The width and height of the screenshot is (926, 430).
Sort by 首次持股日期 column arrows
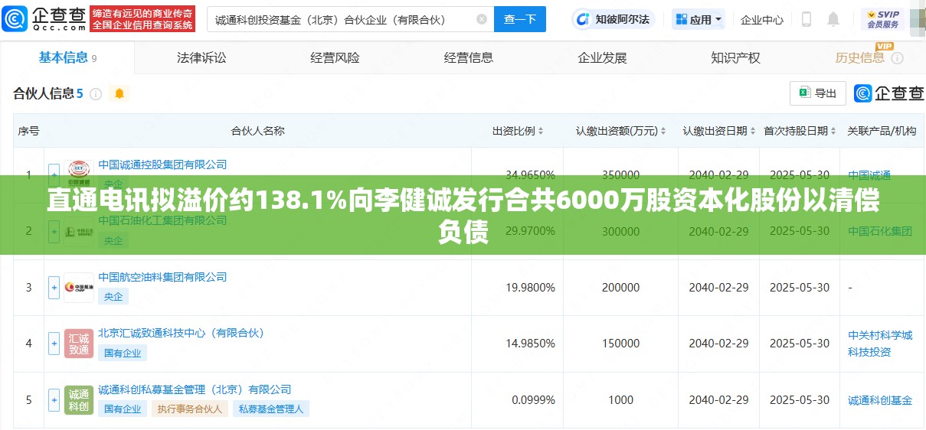(x=833, y=132)
